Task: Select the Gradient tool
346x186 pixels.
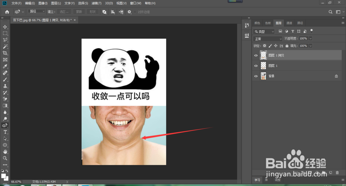Action: [x=5, y=106]
